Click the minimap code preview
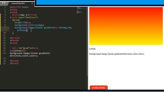164x92 pixels. (81, 10)
